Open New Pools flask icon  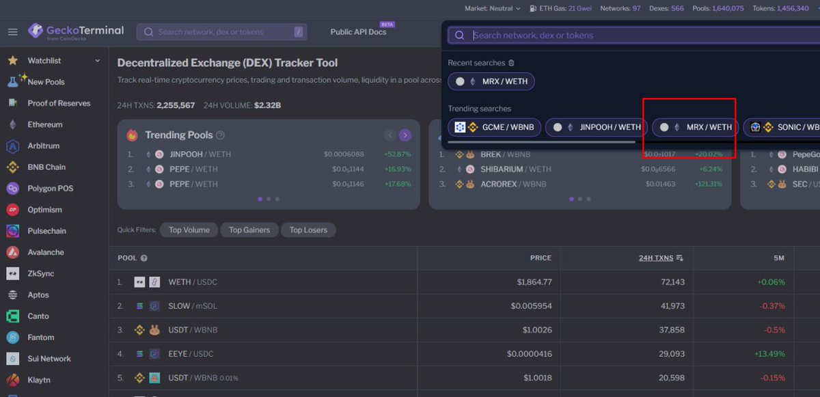tap(14, 81)
